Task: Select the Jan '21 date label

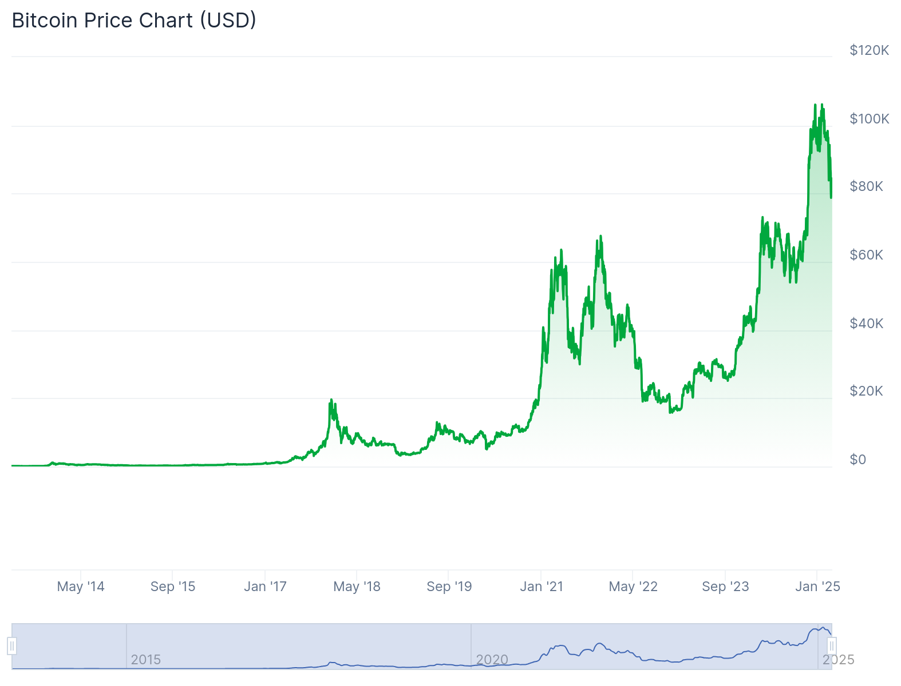Action: [542, 587]
